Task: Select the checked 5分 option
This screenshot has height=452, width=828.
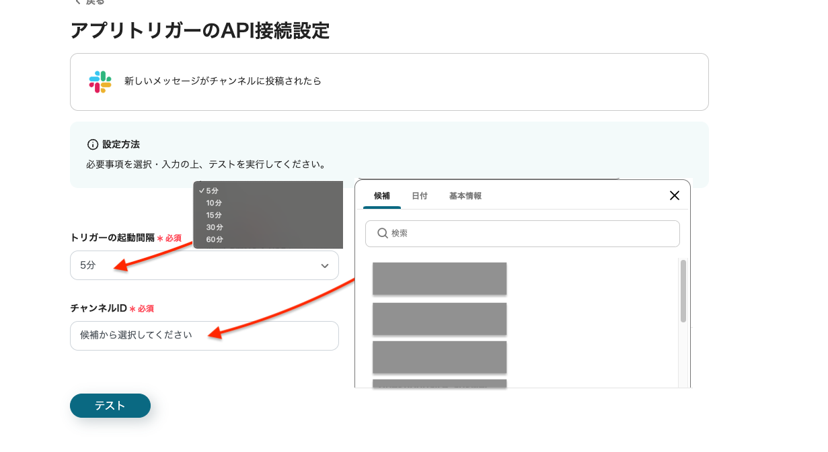Action: tap(212, 191)
